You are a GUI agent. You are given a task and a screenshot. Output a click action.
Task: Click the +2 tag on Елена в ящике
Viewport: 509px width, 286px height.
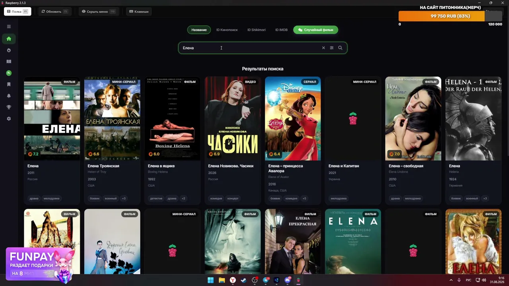(183, 199)
